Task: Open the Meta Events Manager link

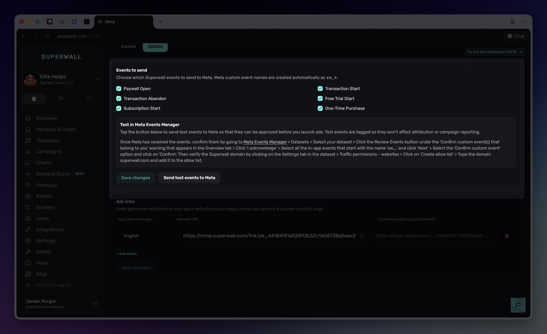Action: click(265, 142)
